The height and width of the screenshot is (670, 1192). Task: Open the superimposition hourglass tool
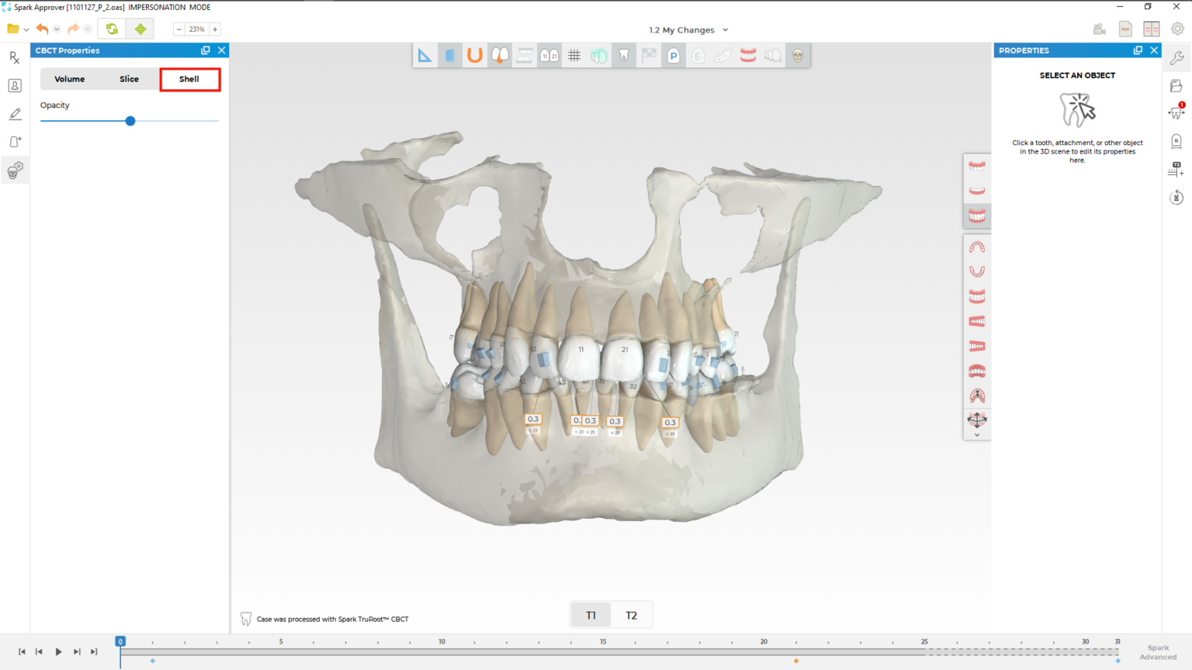(x=524, y=54)
